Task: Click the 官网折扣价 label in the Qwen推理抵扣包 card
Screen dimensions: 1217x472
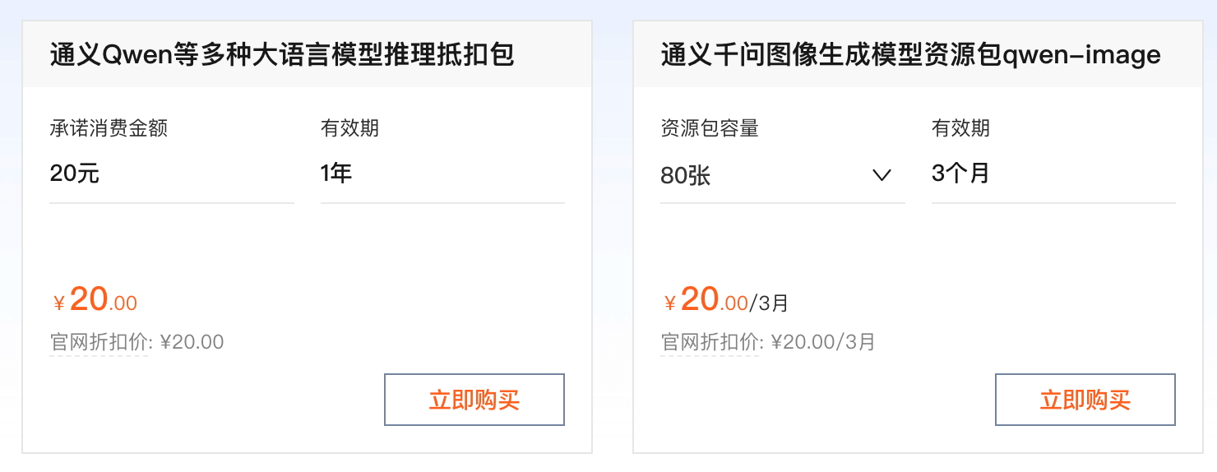Action: pos(99,342)
